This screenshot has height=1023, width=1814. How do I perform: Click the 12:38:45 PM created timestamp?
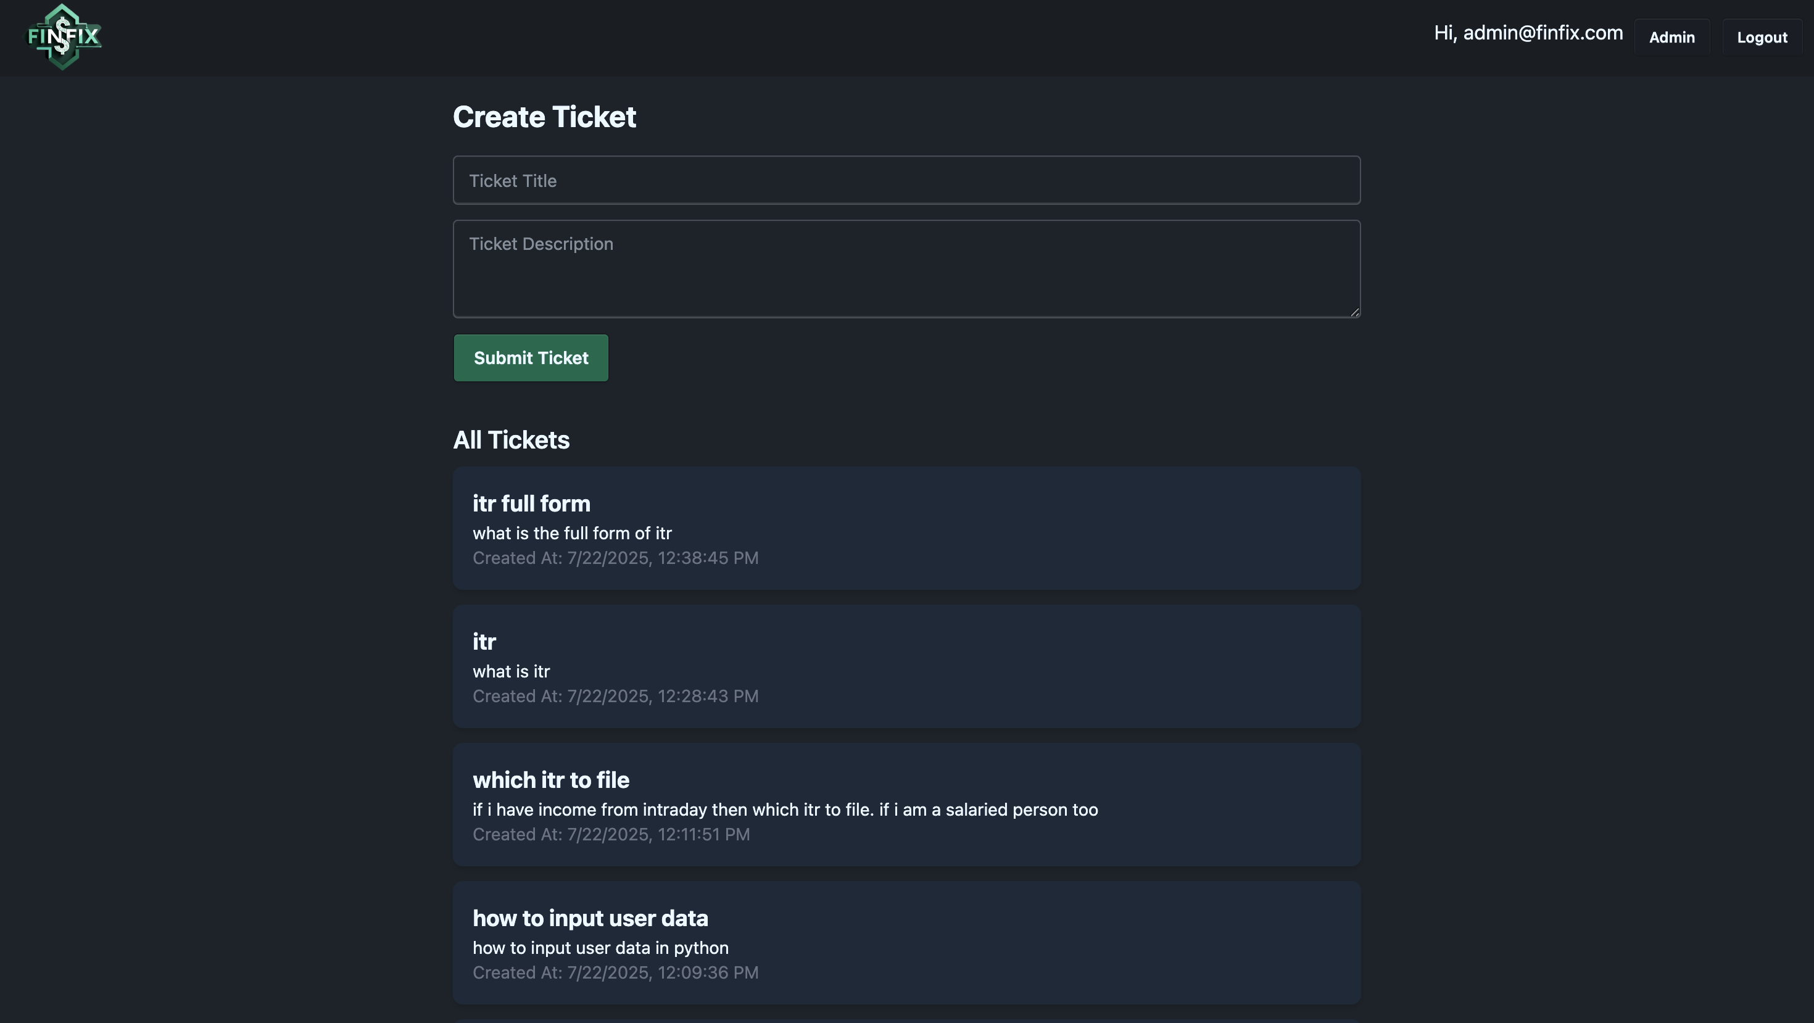point(616,558)
